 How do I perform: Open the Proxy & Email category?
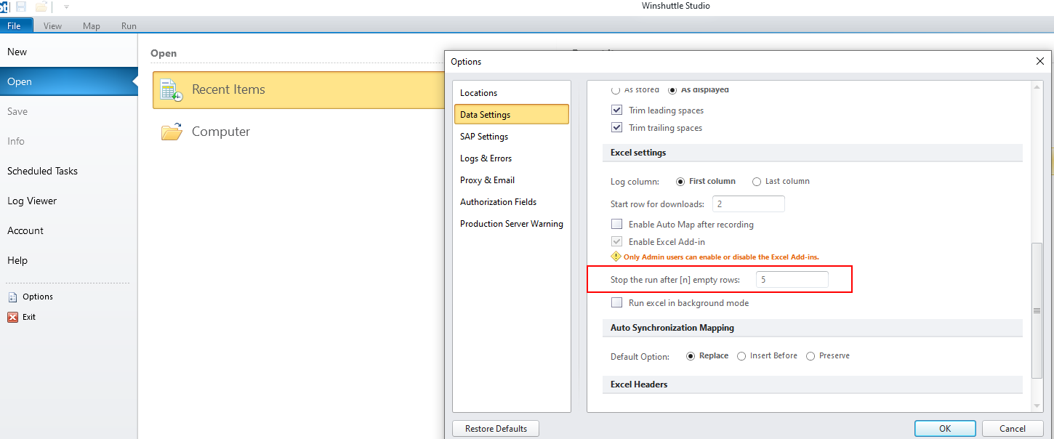(x=511, y=180)
